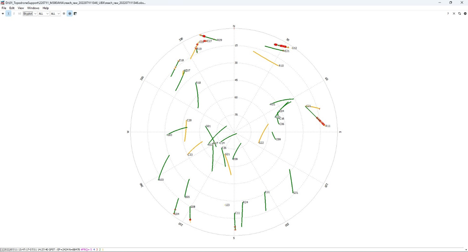Viewport: 468px width, 252px height.
Task: Click satellite label R10 on skyplot
Action: point(281,65)
